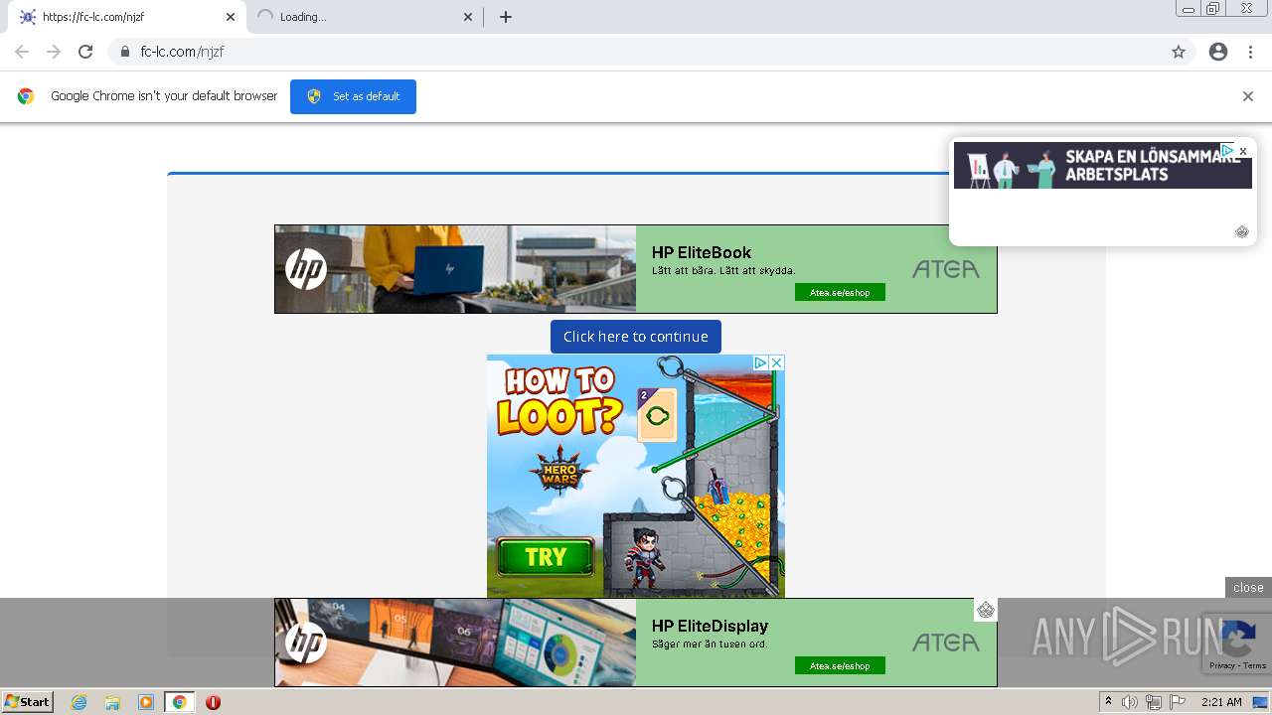Close the Hero Wars ad with its X
The width and height of the screenshot is (1272, 715).
click(777, 363)
